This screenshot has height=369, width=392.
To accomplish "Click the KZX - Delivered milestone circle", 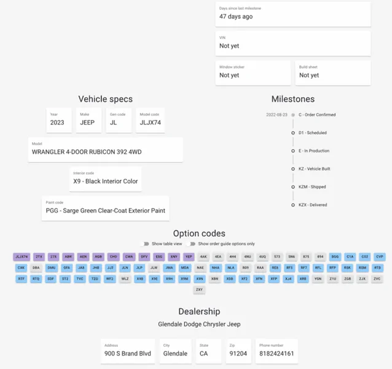I will (293, 205).
